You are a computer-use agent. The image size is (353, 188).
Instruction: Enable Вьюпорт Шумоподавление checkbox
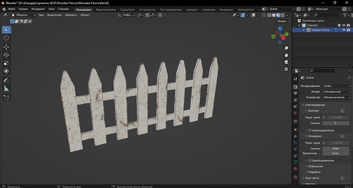310,130
